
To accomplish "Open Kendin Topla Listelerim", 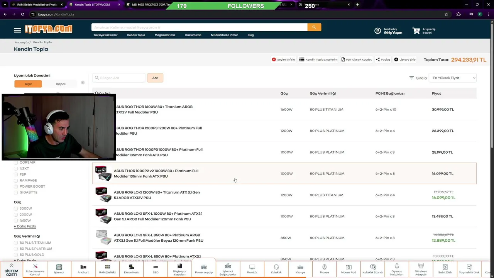I will (318, 59).
